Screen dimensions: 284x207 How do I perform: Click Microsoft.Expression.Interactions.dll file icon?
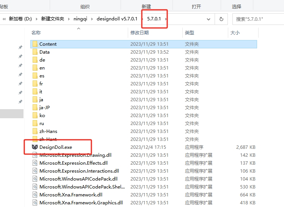(x=35, y=171)
